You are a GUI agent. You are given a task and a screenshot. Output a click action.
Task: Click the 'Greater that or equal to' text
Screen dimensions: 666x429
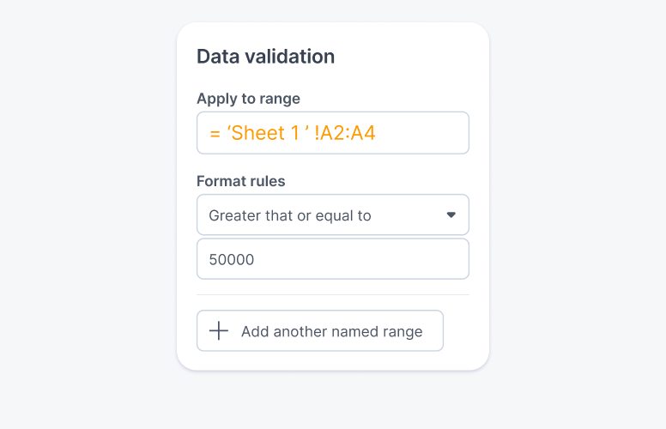pos(290,216)
